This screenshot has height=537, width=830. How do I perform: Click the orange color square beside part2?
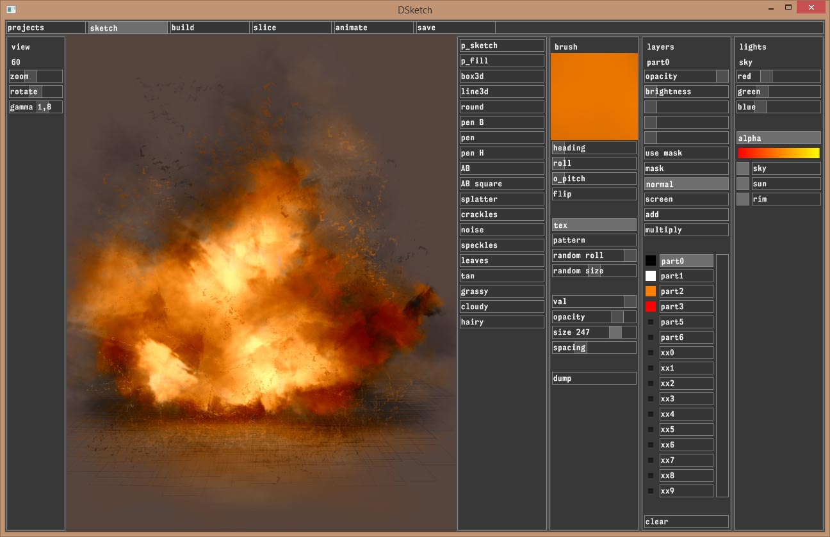coord(651,291)
